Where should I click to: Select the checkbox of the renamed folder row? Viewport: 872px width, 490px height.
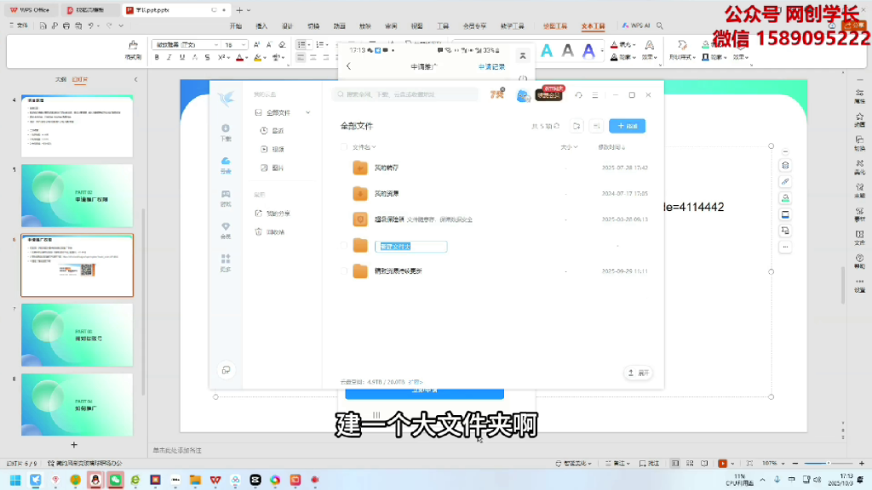click(342, 246)
